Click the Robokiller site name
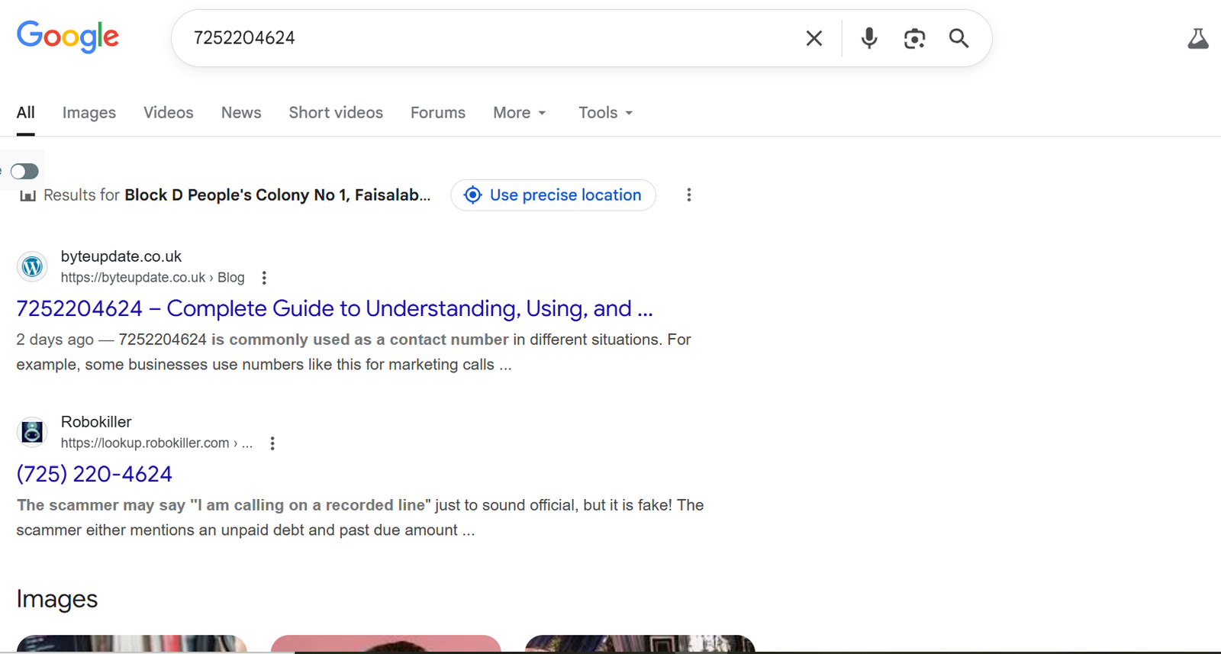The image size is (1221, 654). [x=96, y=422]
